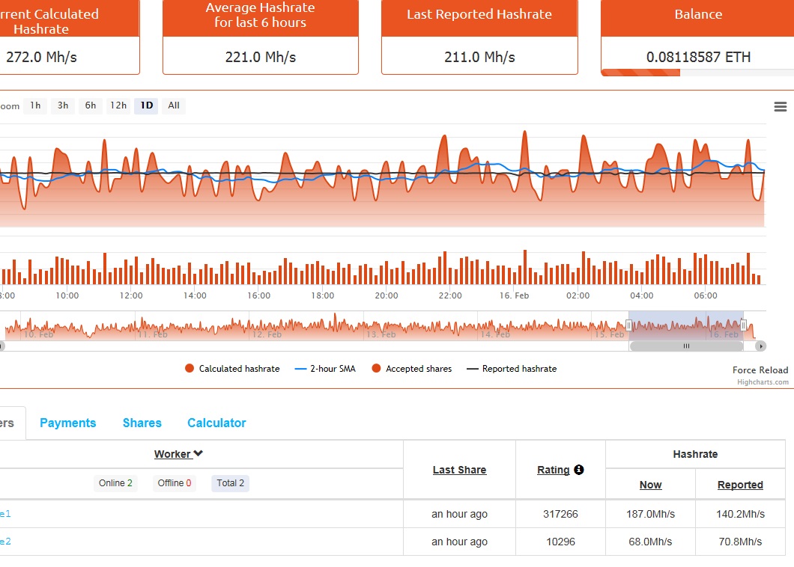
Task: Click the navigator right range handle
Action: 743,325
